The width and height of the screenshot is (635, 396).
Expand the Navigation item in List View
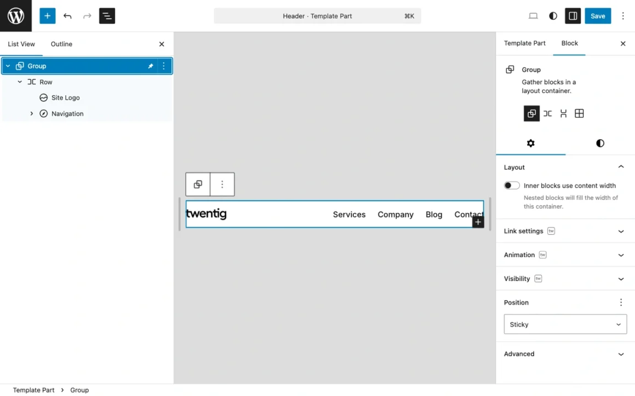(31, 113)
